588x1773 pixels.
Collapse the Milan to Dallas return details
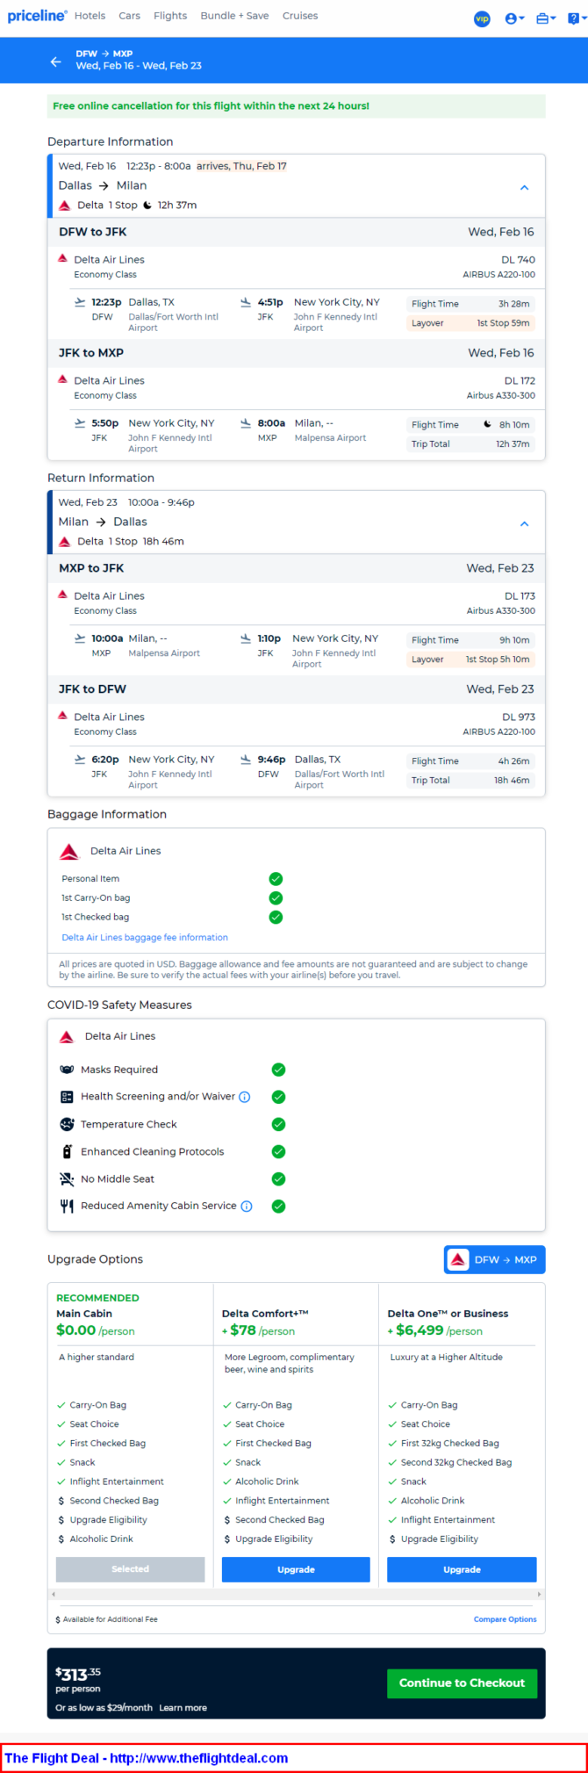(524, 523)
